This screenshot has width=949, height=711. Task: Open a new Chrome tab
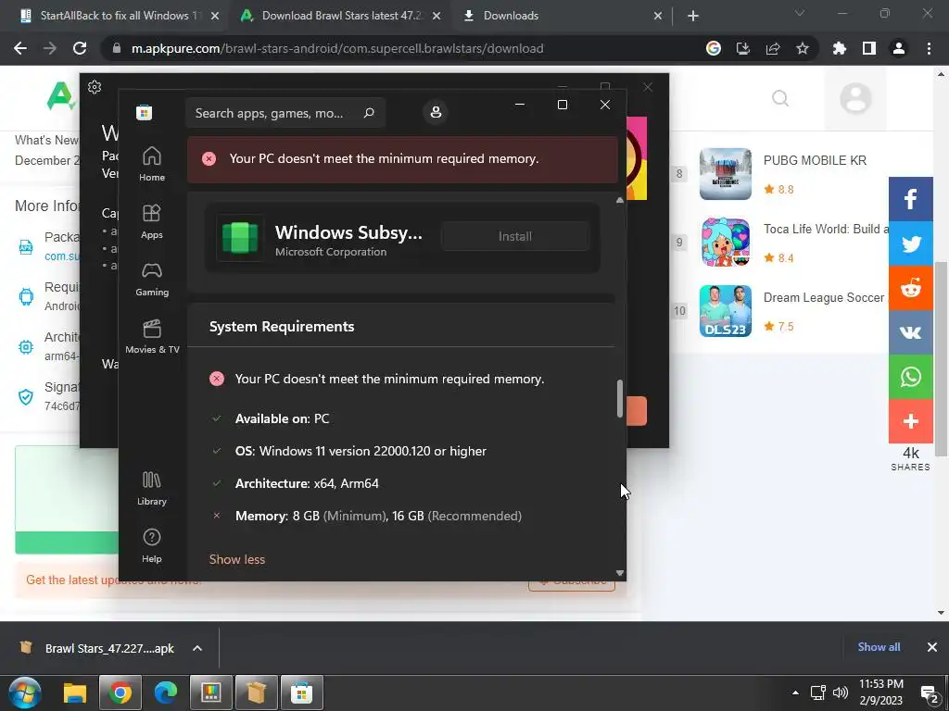[x=693, y=16]
